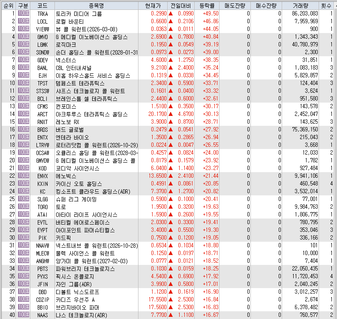The height and width of the screenshot is (319, 337).
Task: Click the up-arrow icon in BRDS row
Action: 171,129
